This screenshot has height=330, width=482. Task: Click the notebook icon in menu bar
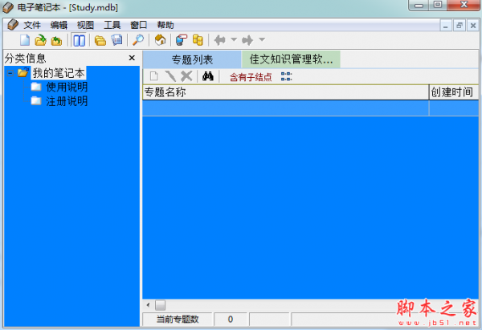[13, 25]
